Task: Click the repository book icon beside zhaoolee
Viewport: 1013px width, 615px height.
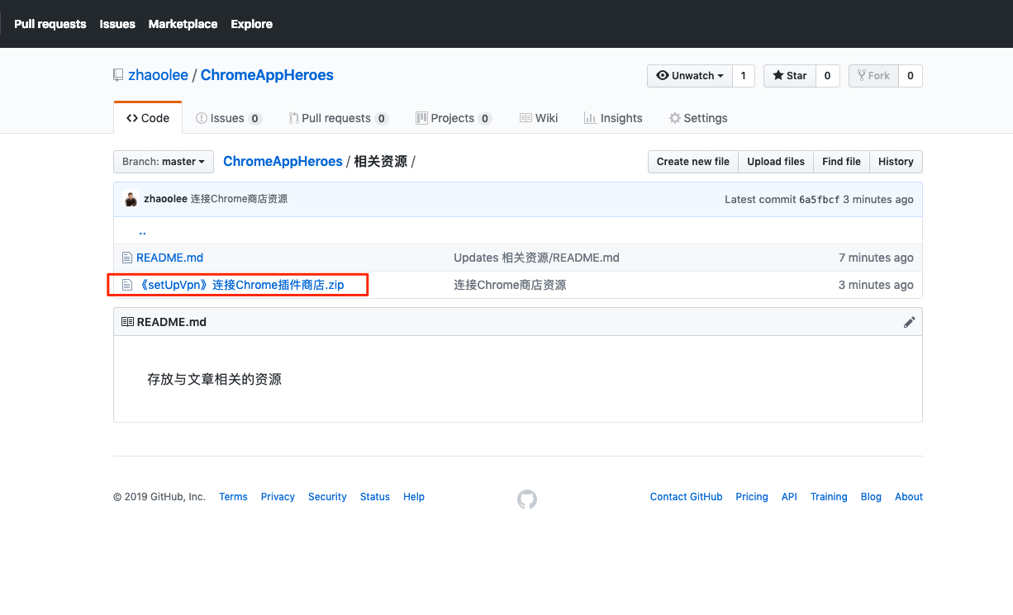Action: pos(118,75)
